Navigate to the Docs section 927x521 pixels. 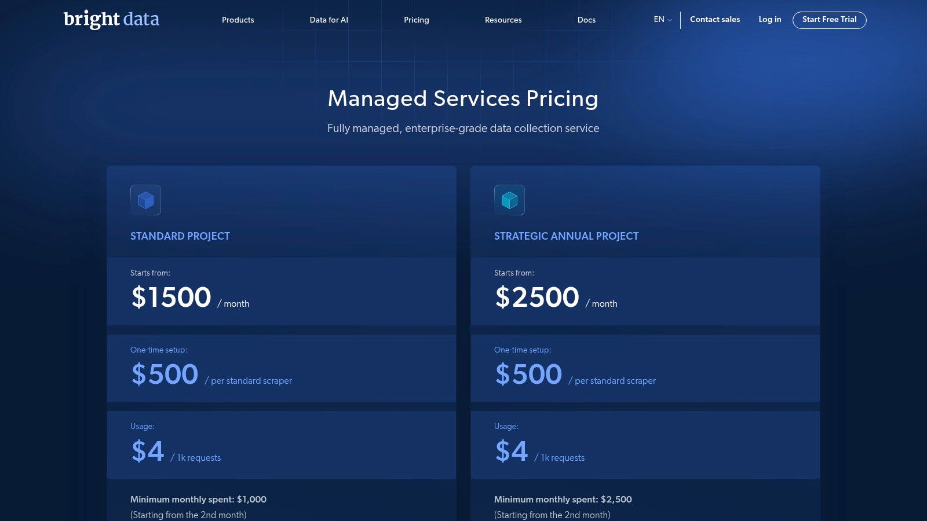(x=586, y=20)
